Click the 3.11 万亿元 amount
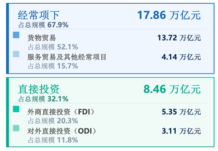The width and height of the screenshot is (218, 151). pyautogui.click(x=181, y=131)
